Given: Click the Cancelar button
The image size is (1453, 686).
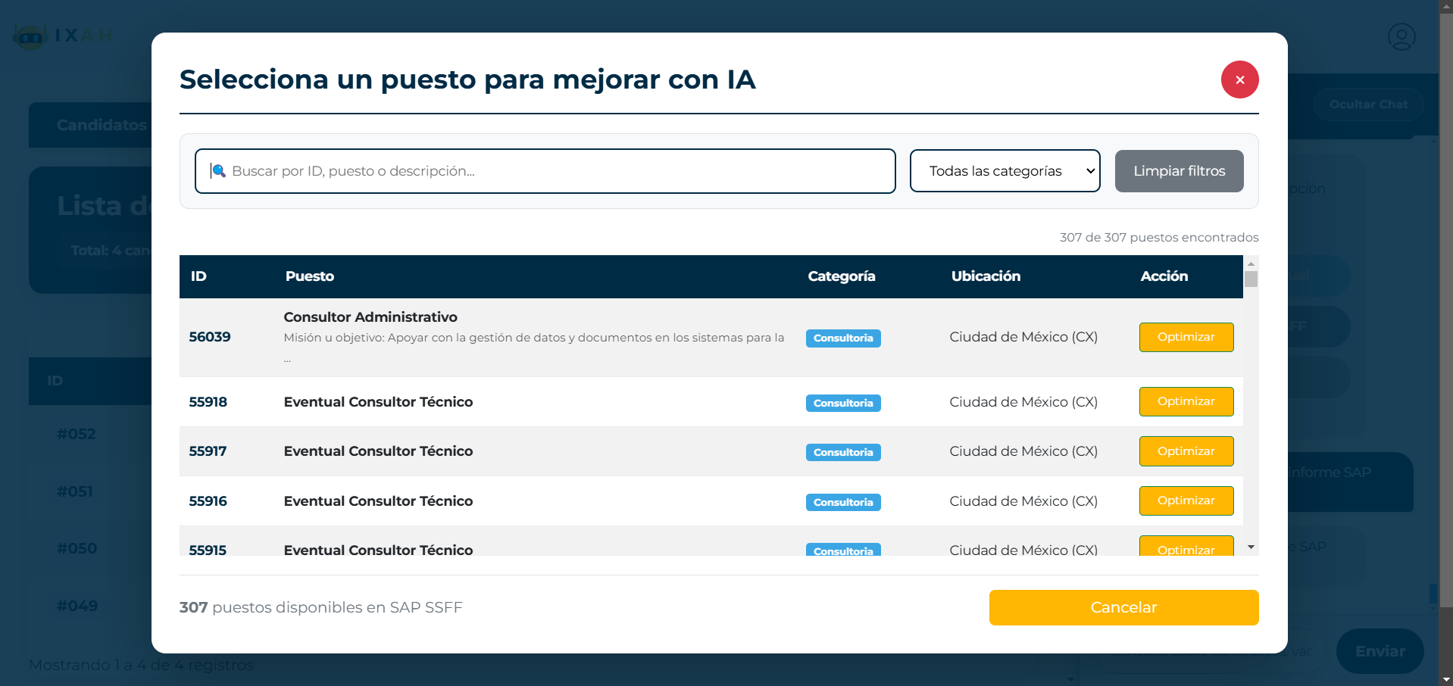Looking at the screenshot, I should coord(1123,607).
